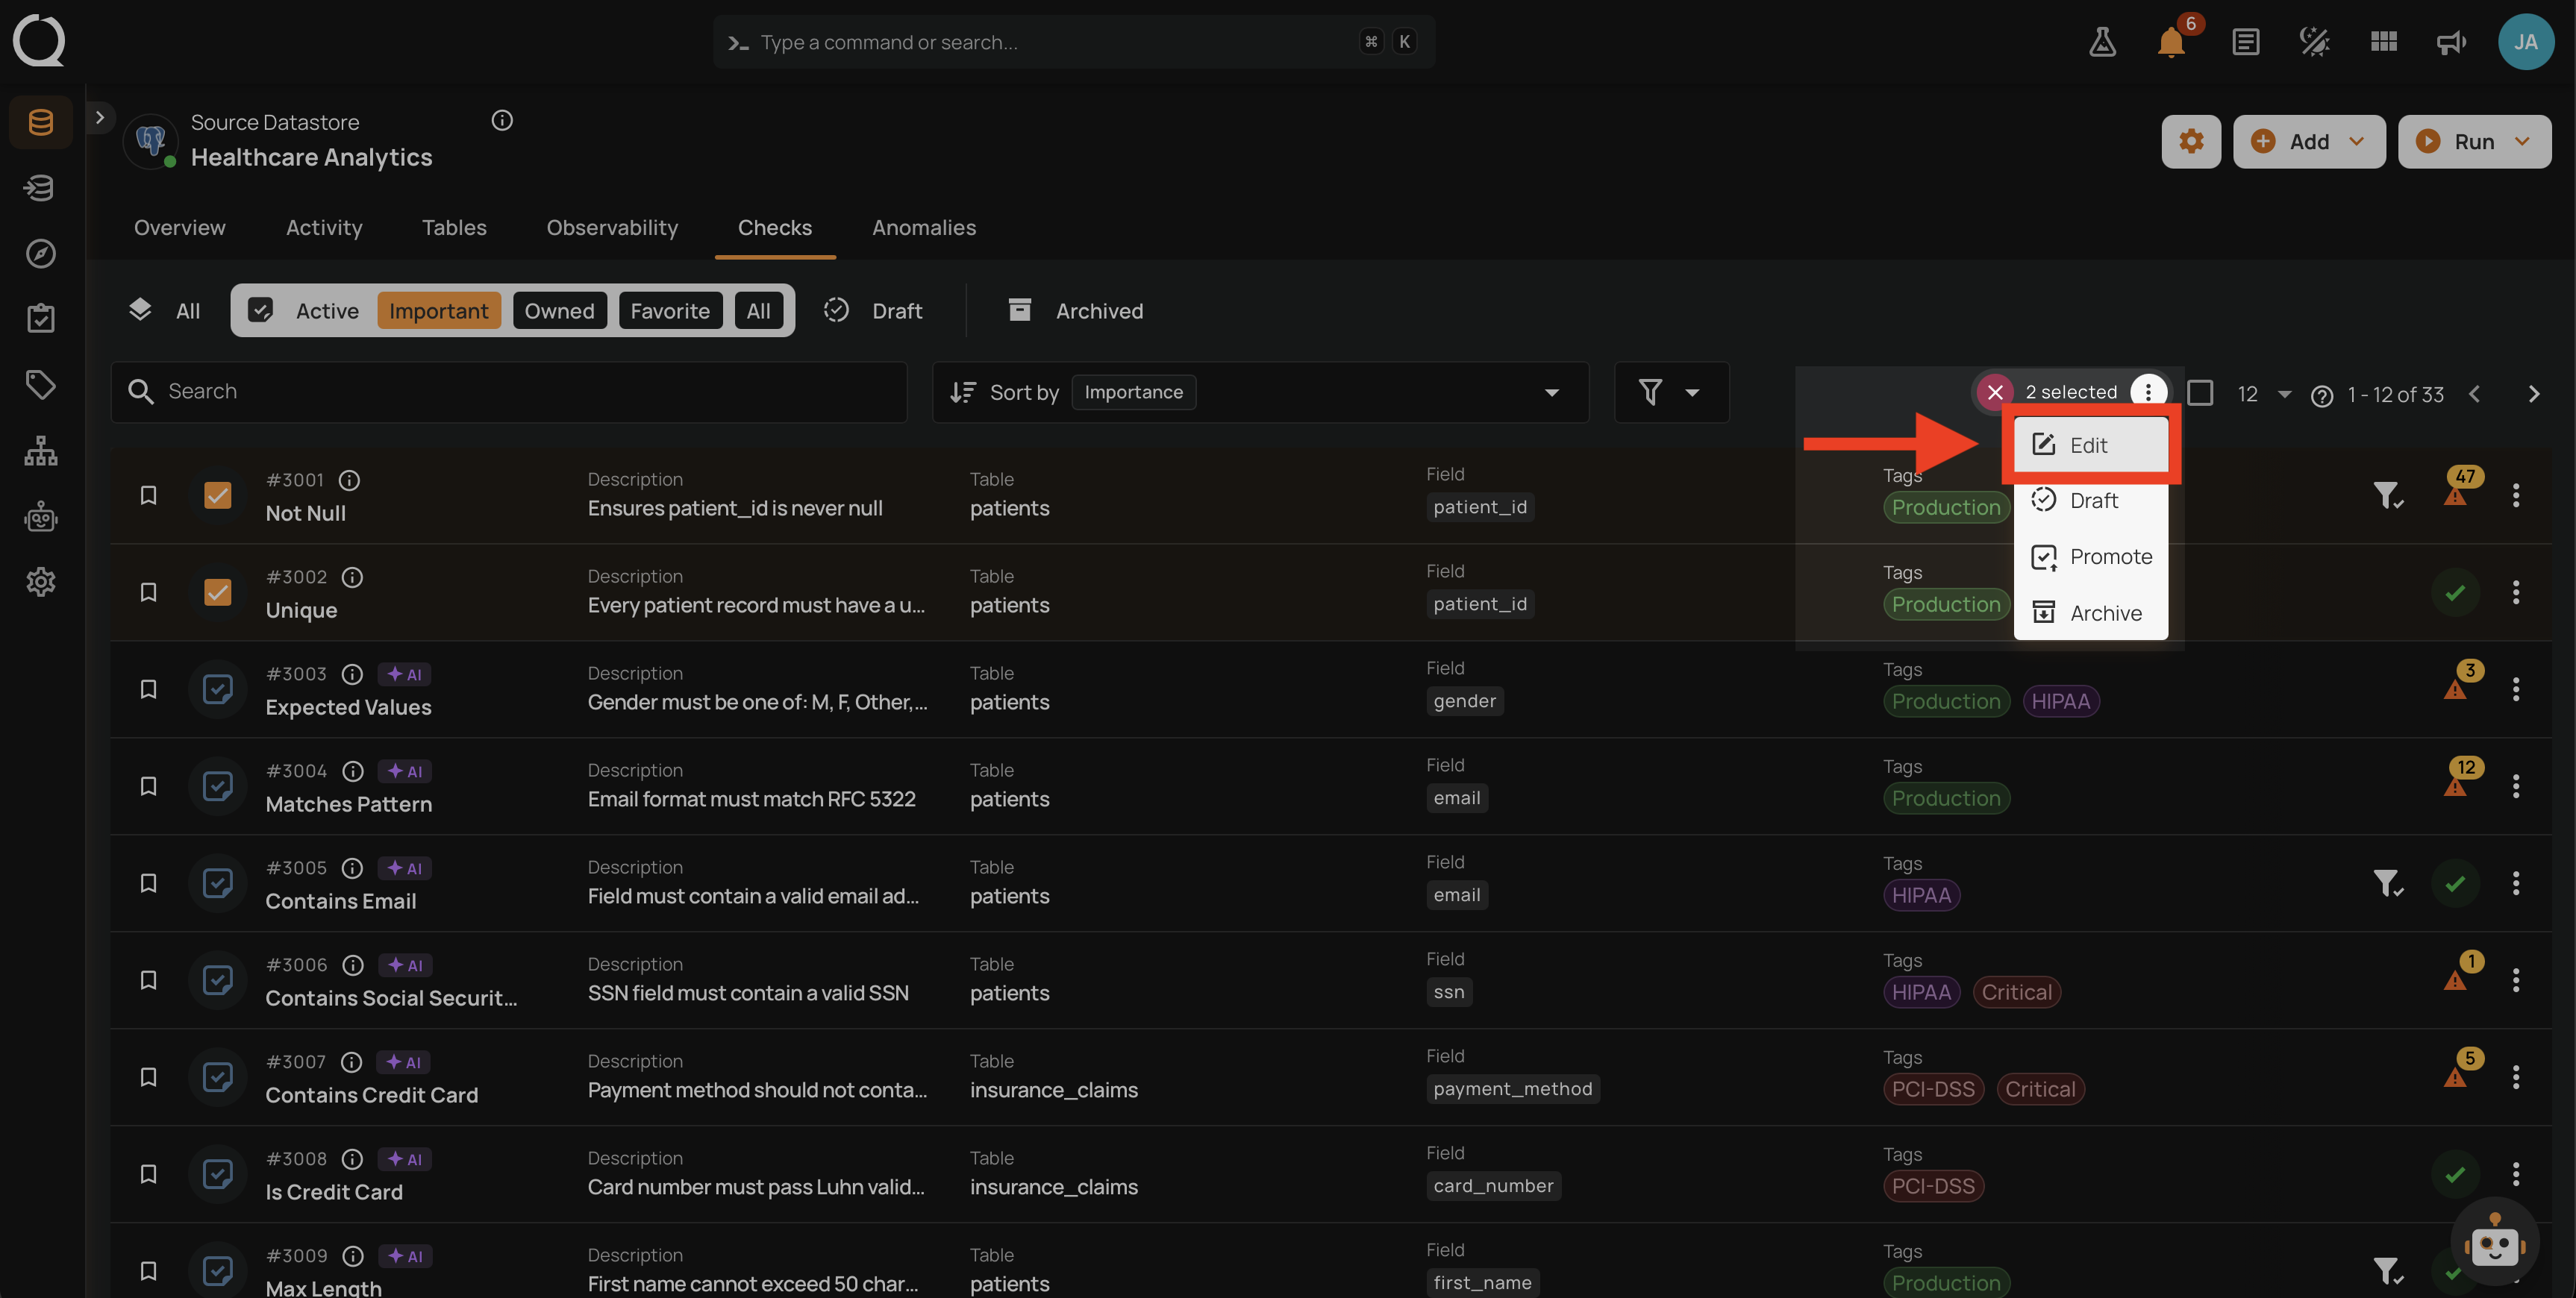
Task: Focus the command or search bar
Action: [x=1074, y=42]
